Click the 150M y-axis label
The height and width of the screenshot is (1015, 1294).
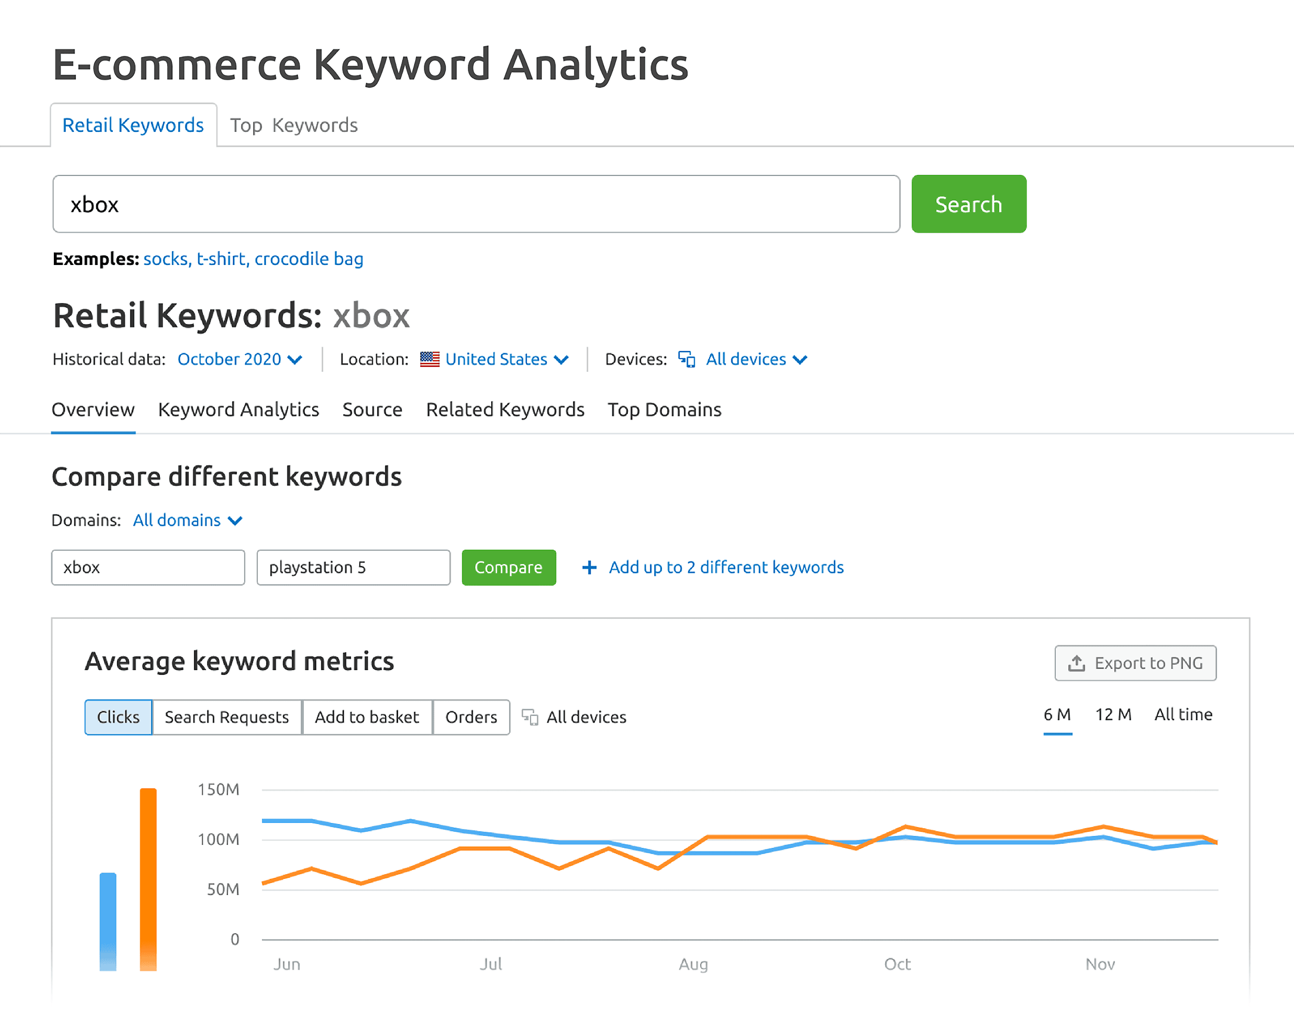218,789
